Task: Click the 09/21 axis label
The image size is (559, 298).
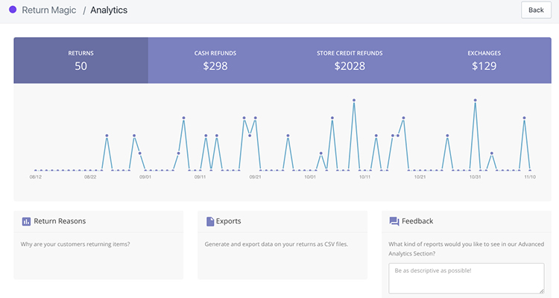Action: point(255,177)
